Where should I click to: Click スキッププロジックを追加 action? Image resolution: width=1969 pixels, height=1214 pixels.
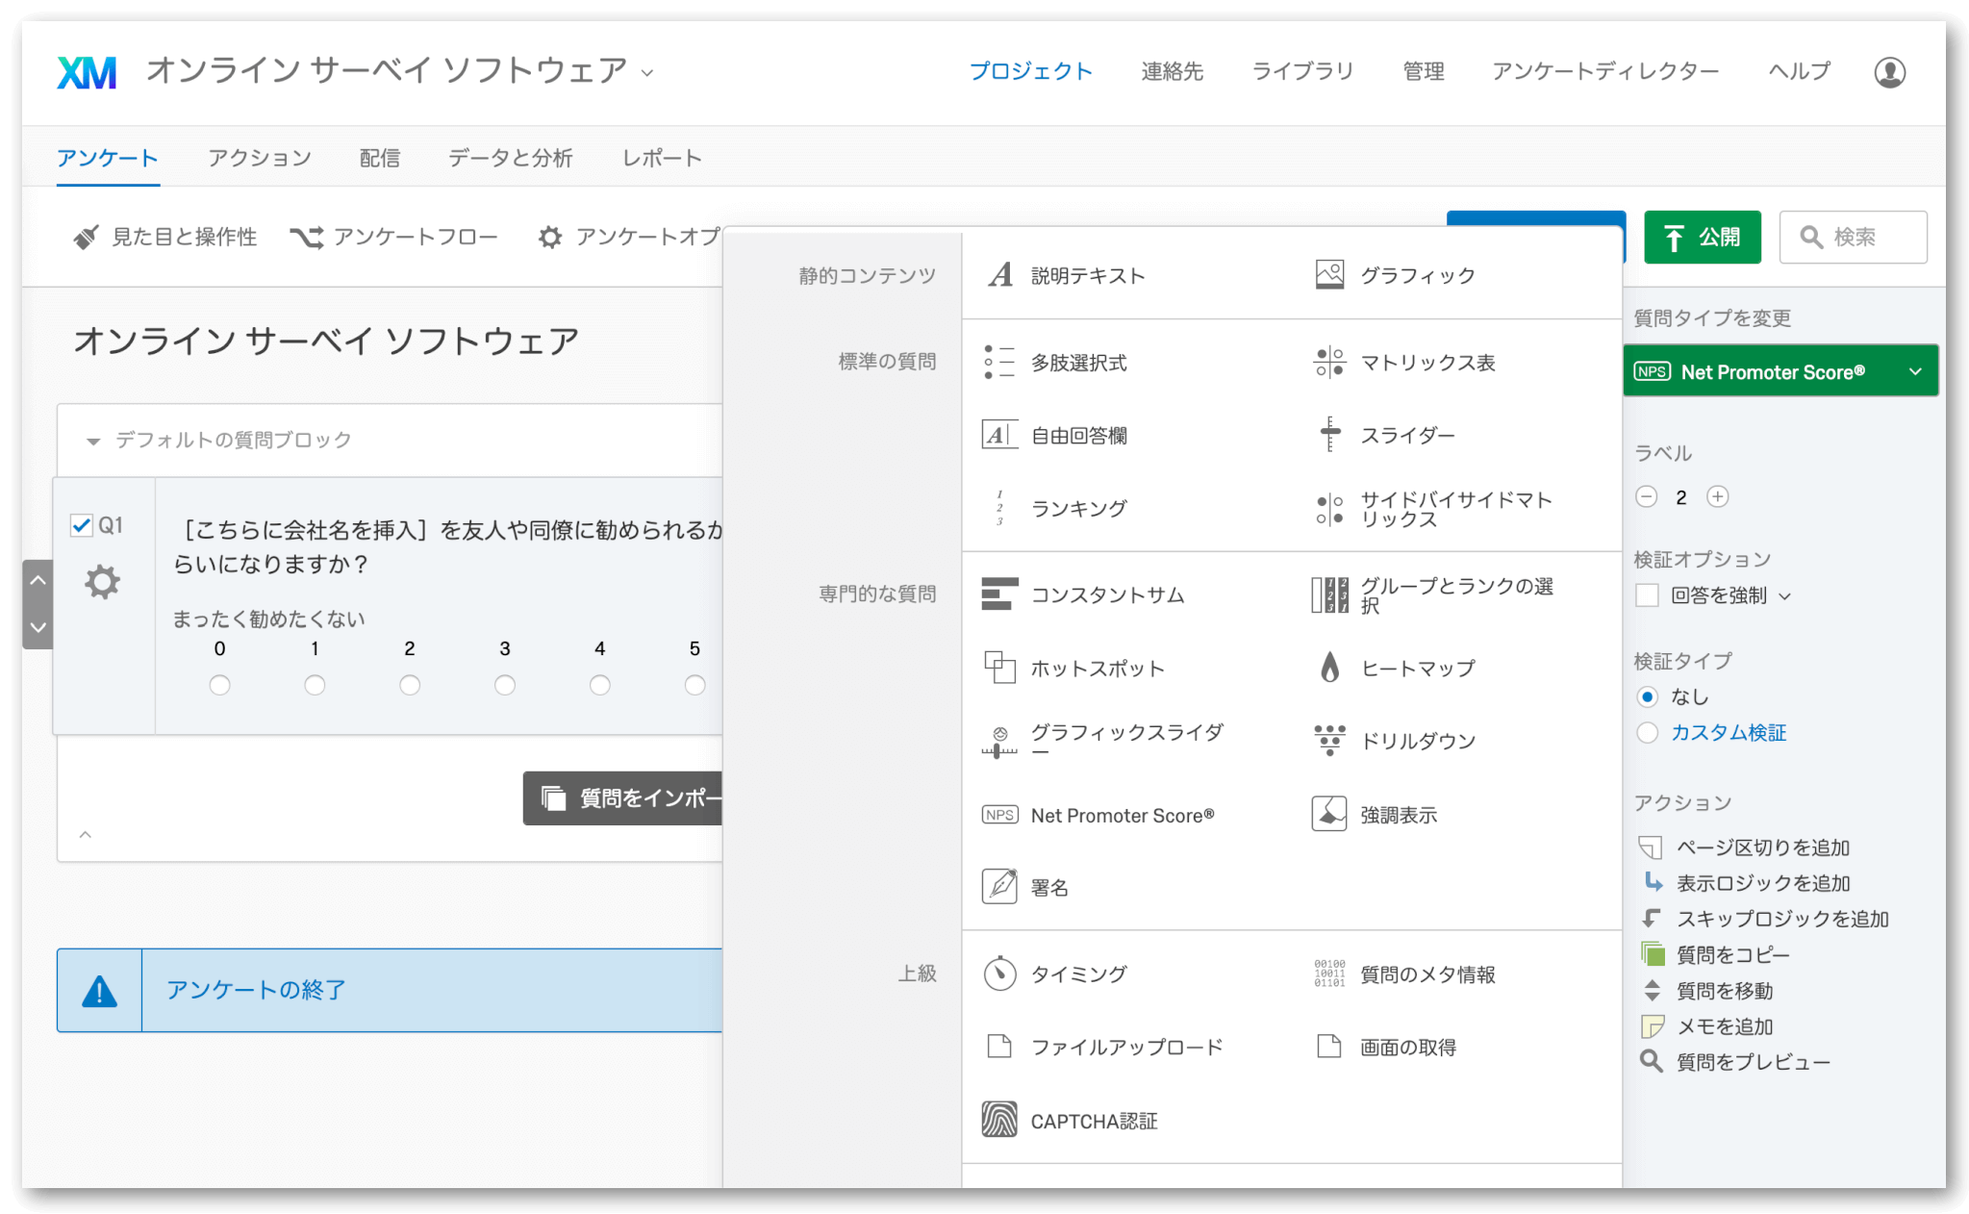[1765, 919]
